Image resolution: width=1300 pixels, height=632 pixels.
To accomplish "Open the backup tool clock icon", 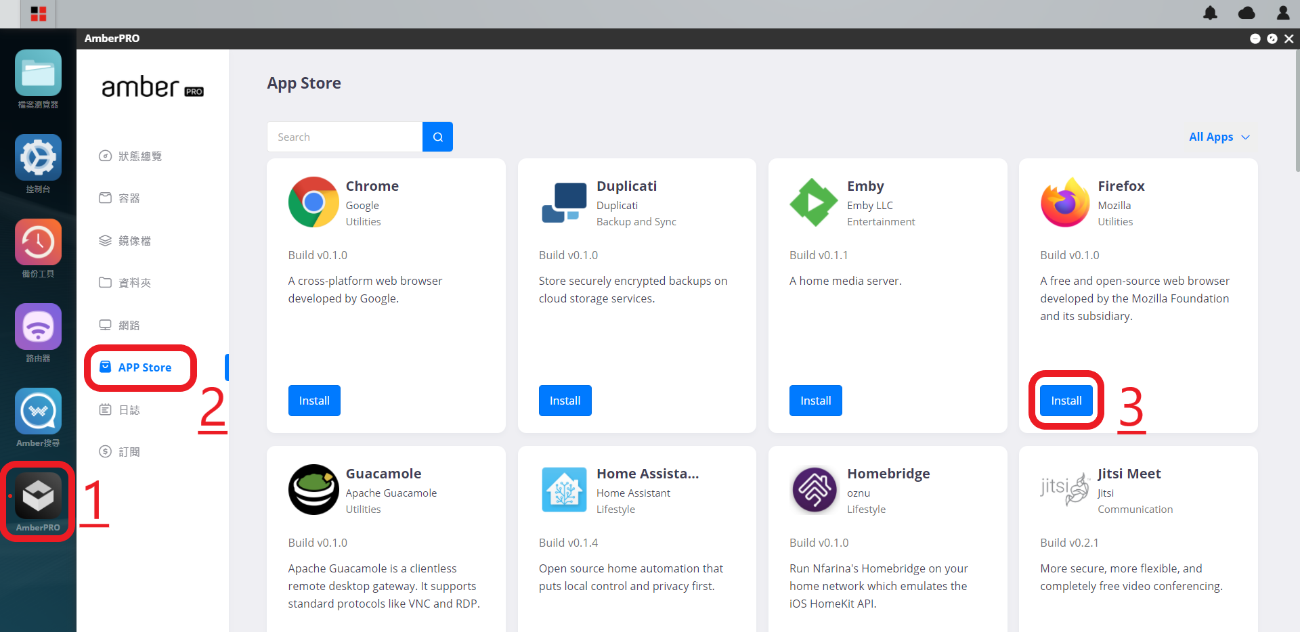I will tap(38, 242).
